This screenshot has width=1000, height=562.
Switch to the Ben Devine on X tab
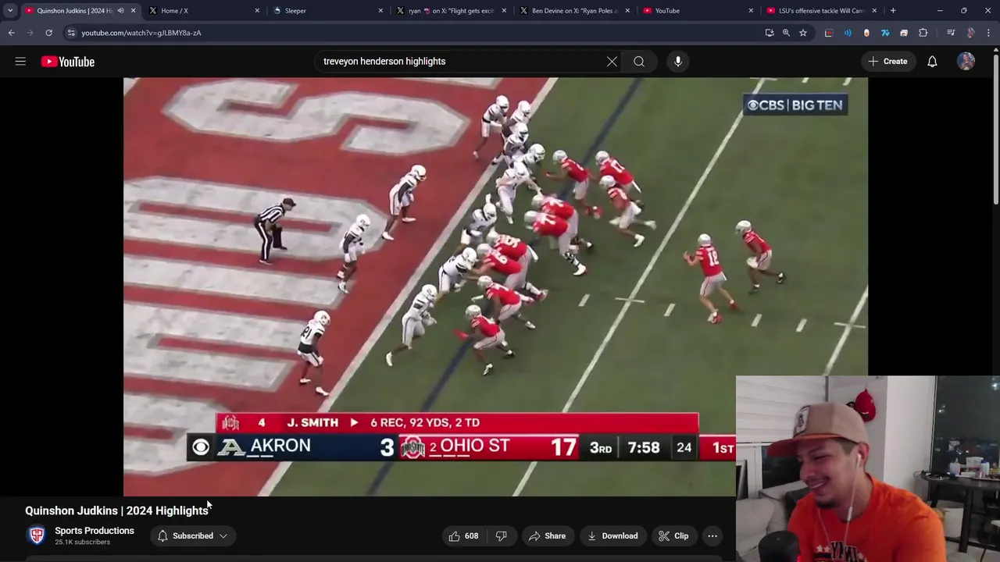point(576,11)
